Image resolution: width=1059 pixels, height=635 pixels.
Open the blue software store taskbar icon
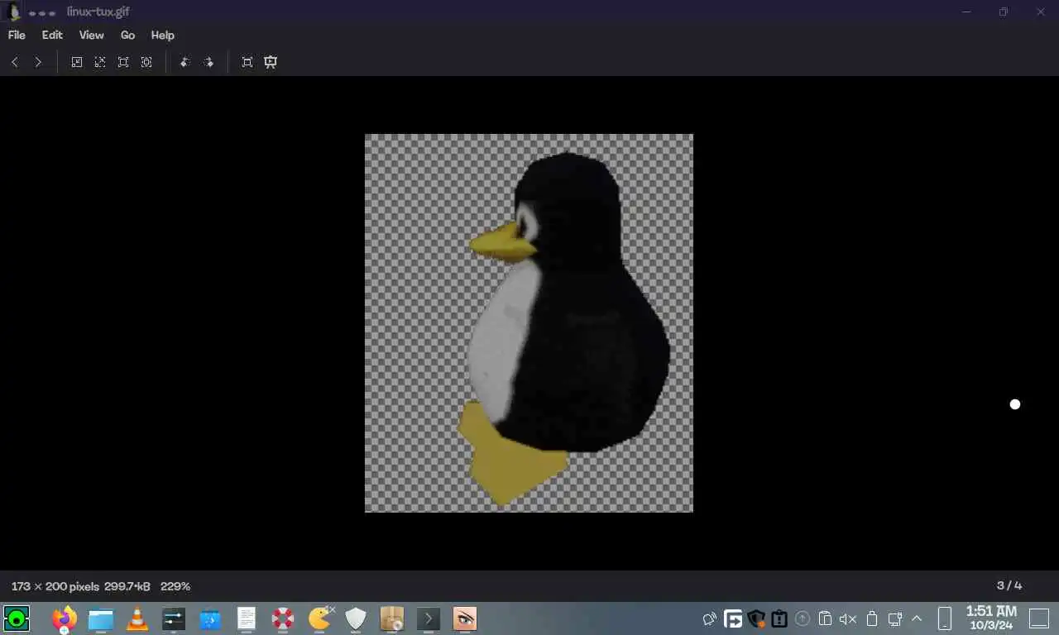(x=210, y=618)
